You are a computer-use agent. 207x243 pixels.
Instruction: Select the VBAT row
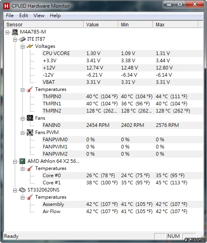(x=122, y=82)
